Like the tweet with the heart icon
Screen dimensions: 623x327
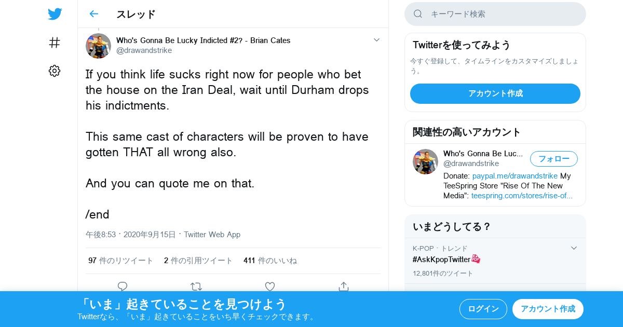tap(270, 287)
